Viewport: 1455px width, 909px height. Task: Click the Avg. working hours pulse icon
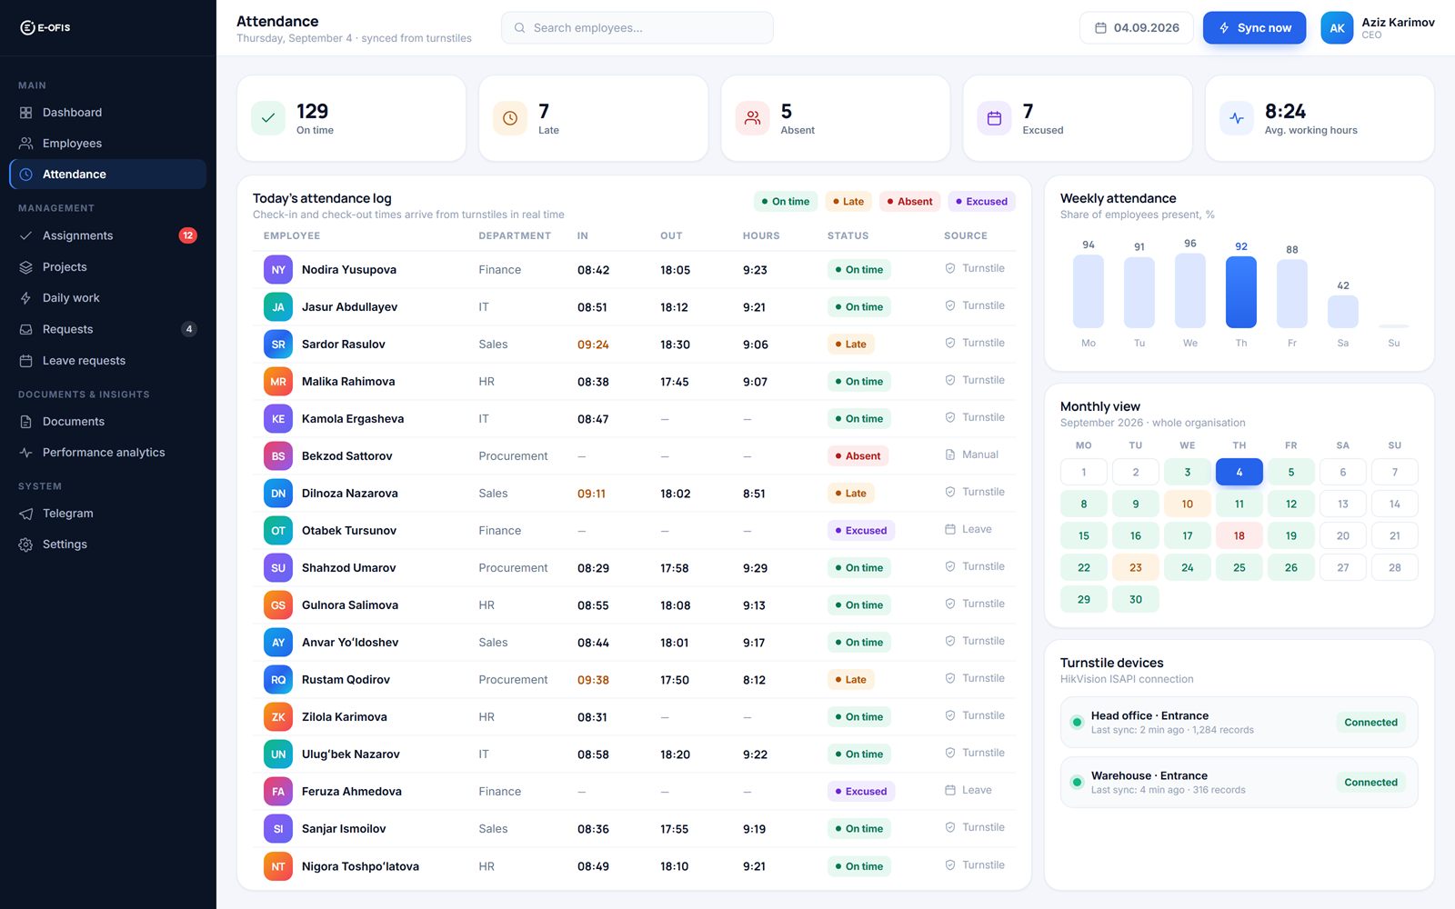tap(1236, 118)
